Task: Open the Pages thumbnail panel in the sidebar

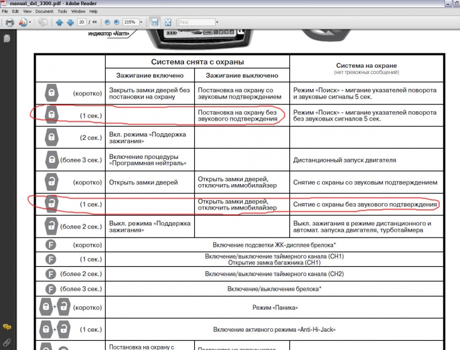Action: pos(7,38)
